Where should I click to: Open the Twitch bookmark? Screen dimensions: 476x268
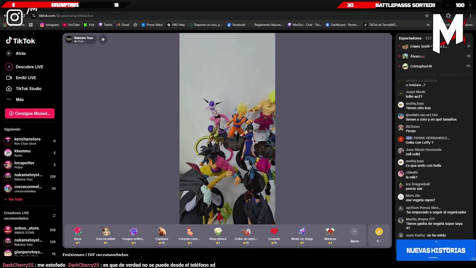coord(105,25)
